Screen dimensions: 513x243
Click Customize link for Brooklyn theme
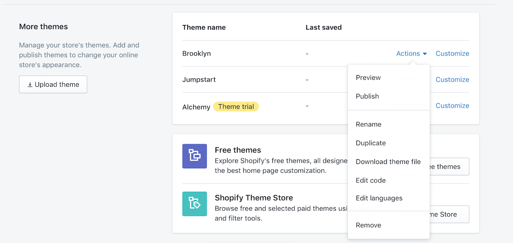pyautogui.click(x=452, y=53)
